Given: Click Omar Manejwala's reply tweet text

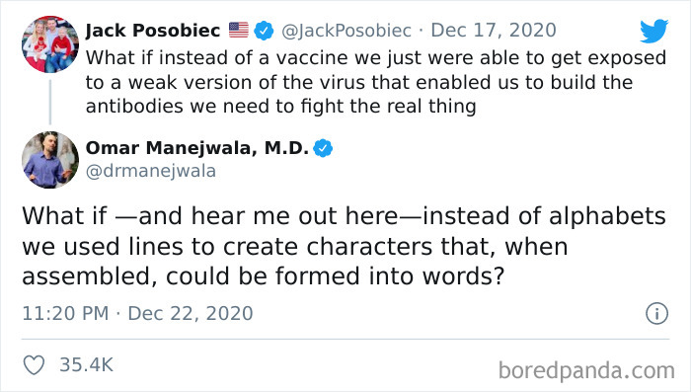Looking at the screenshot, I should (344, 247).
